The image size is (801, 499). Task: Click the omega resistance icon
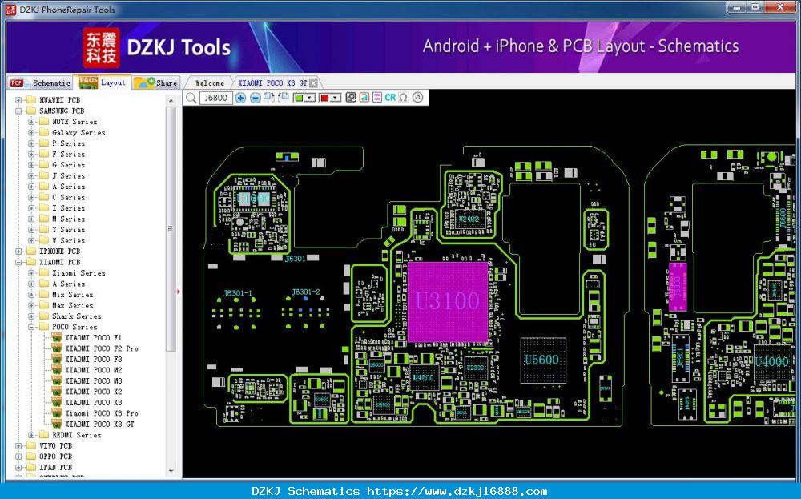404,98
